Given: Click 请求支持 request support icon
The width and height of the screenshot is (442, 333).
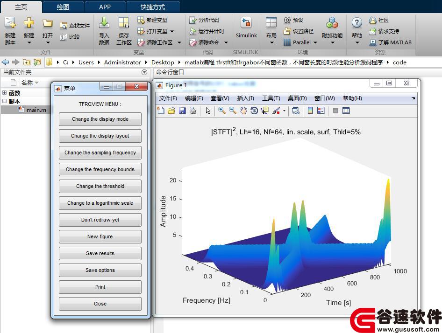Looking at the screenshot, I should (373, 31).
